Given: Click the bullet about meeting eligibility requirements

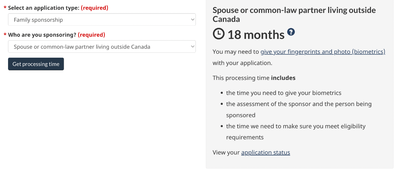Looking at the screenshot, I should [295, 126].
